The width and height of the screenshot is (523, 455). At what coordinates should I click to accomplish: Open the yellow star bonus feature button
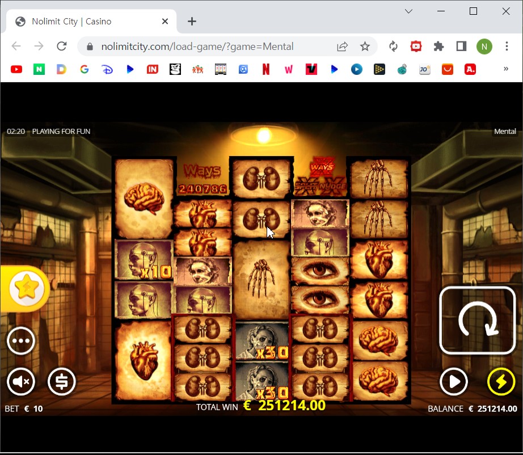click(x=27, y=288)
